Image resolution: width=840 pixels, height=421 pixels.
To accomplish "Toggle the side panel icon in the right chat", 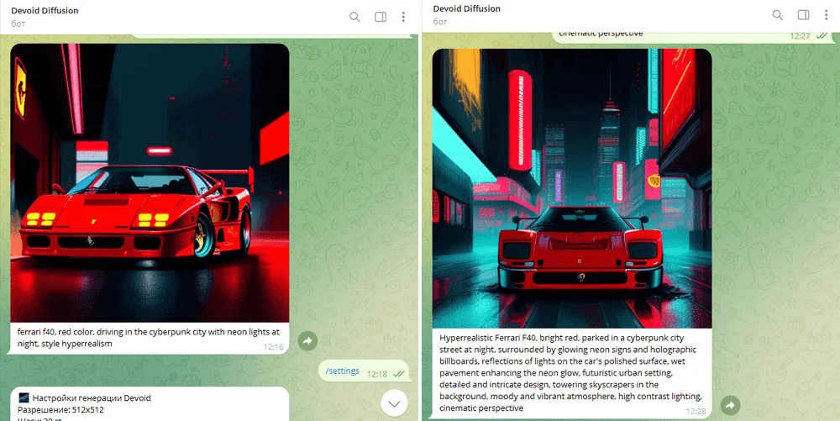I will [803, 15].
